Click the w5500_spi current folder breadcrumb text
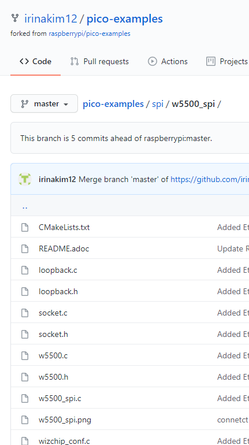 point(193,104)
